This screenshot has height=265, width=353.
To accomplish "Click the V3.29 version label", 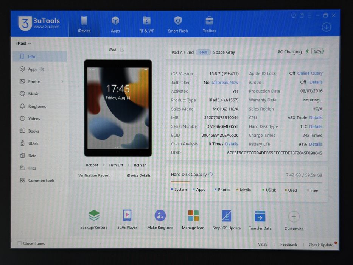I will (x=263, y=244).
